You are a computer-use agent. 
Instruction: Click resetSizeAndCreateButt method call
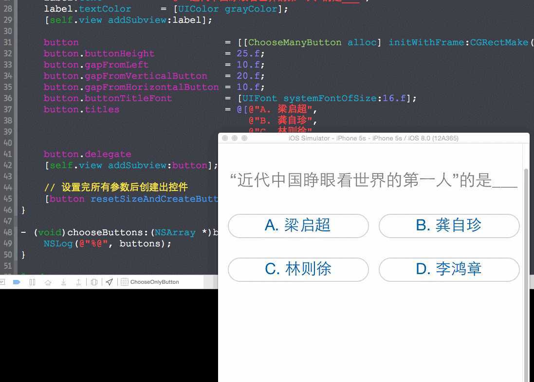click(154, 199)
